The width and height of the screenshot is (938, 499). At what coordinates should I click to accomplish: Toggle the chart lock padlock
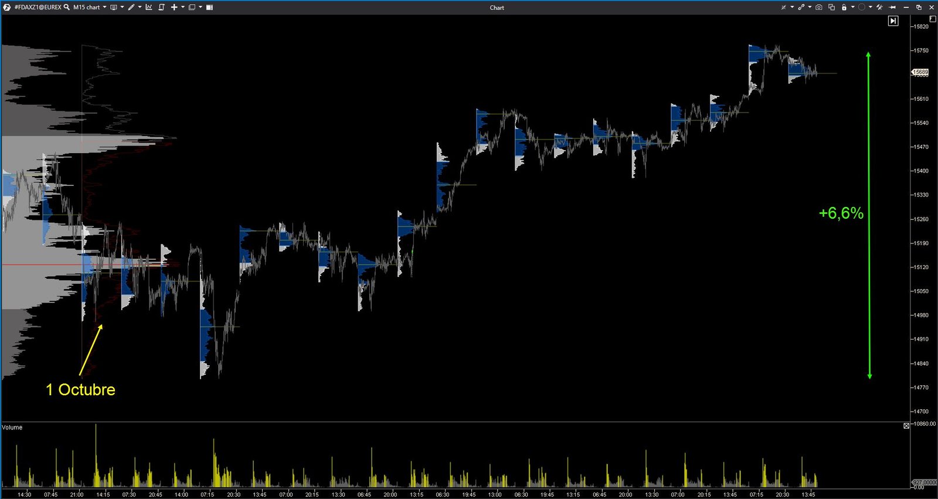pos(844,7)
